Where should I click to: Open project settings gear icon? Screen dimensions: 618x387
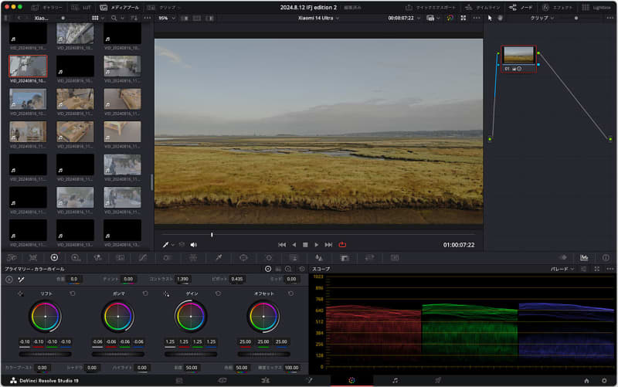(604, 380)
